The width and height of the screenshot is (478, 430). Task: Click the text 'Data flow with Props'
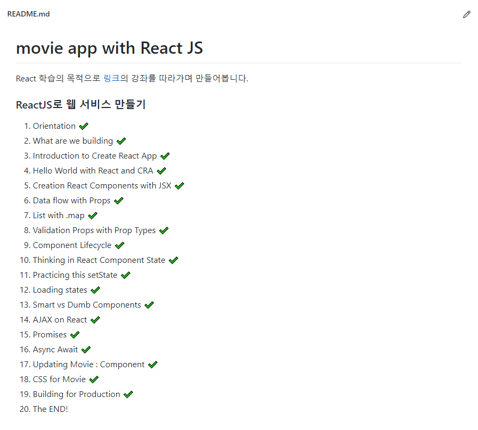[71, 201]
